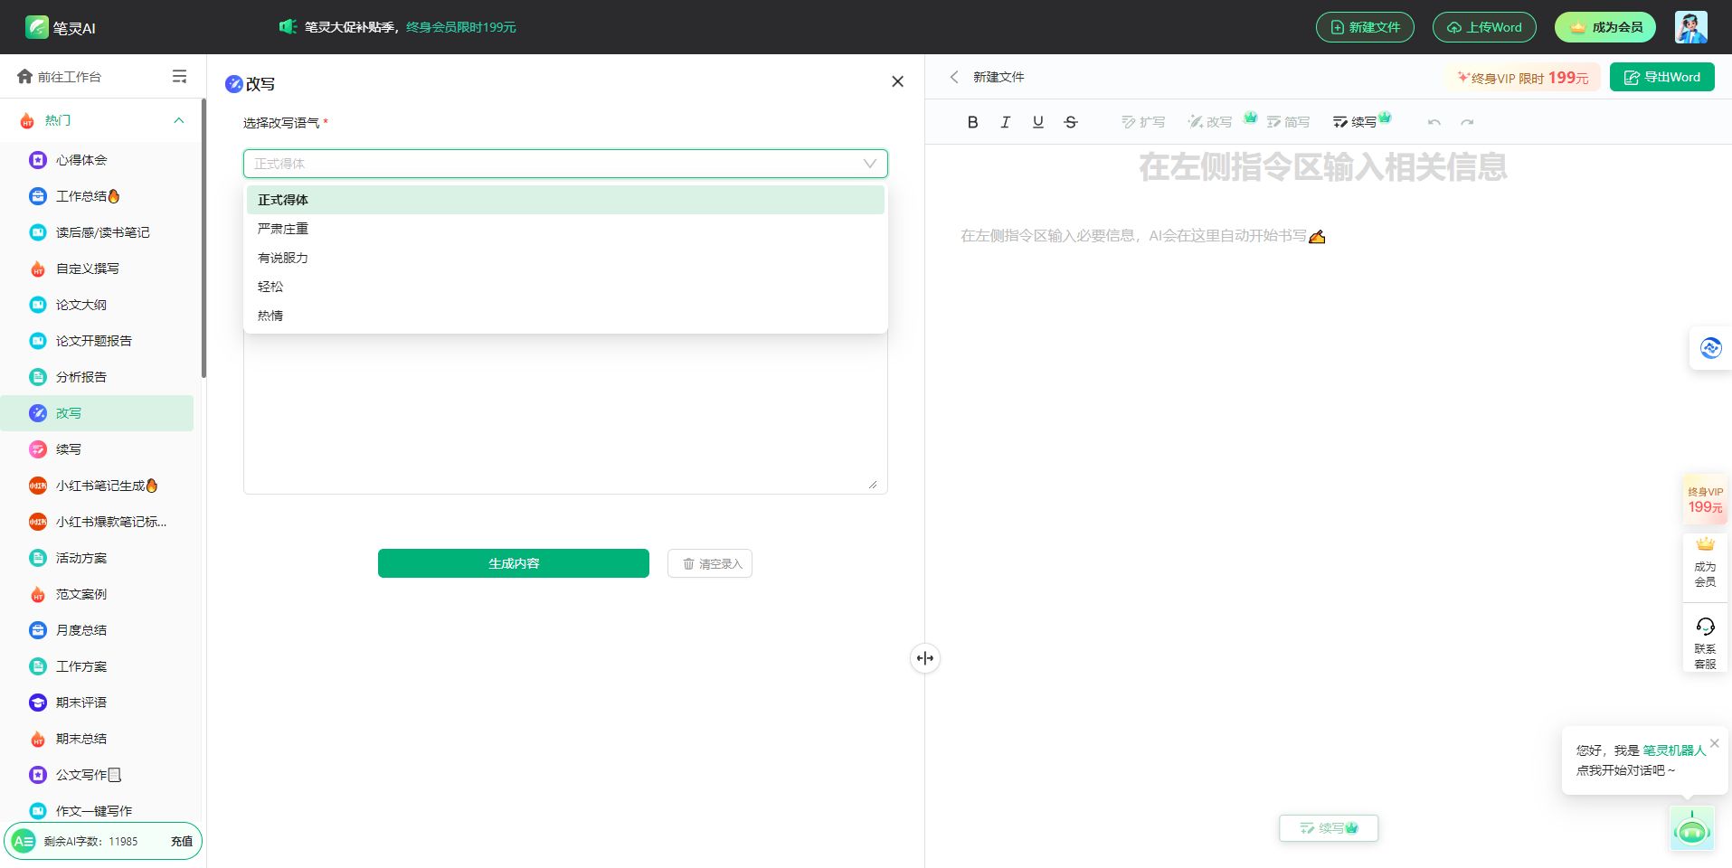
Task: Open 工作方案 template
Action: 97,666
